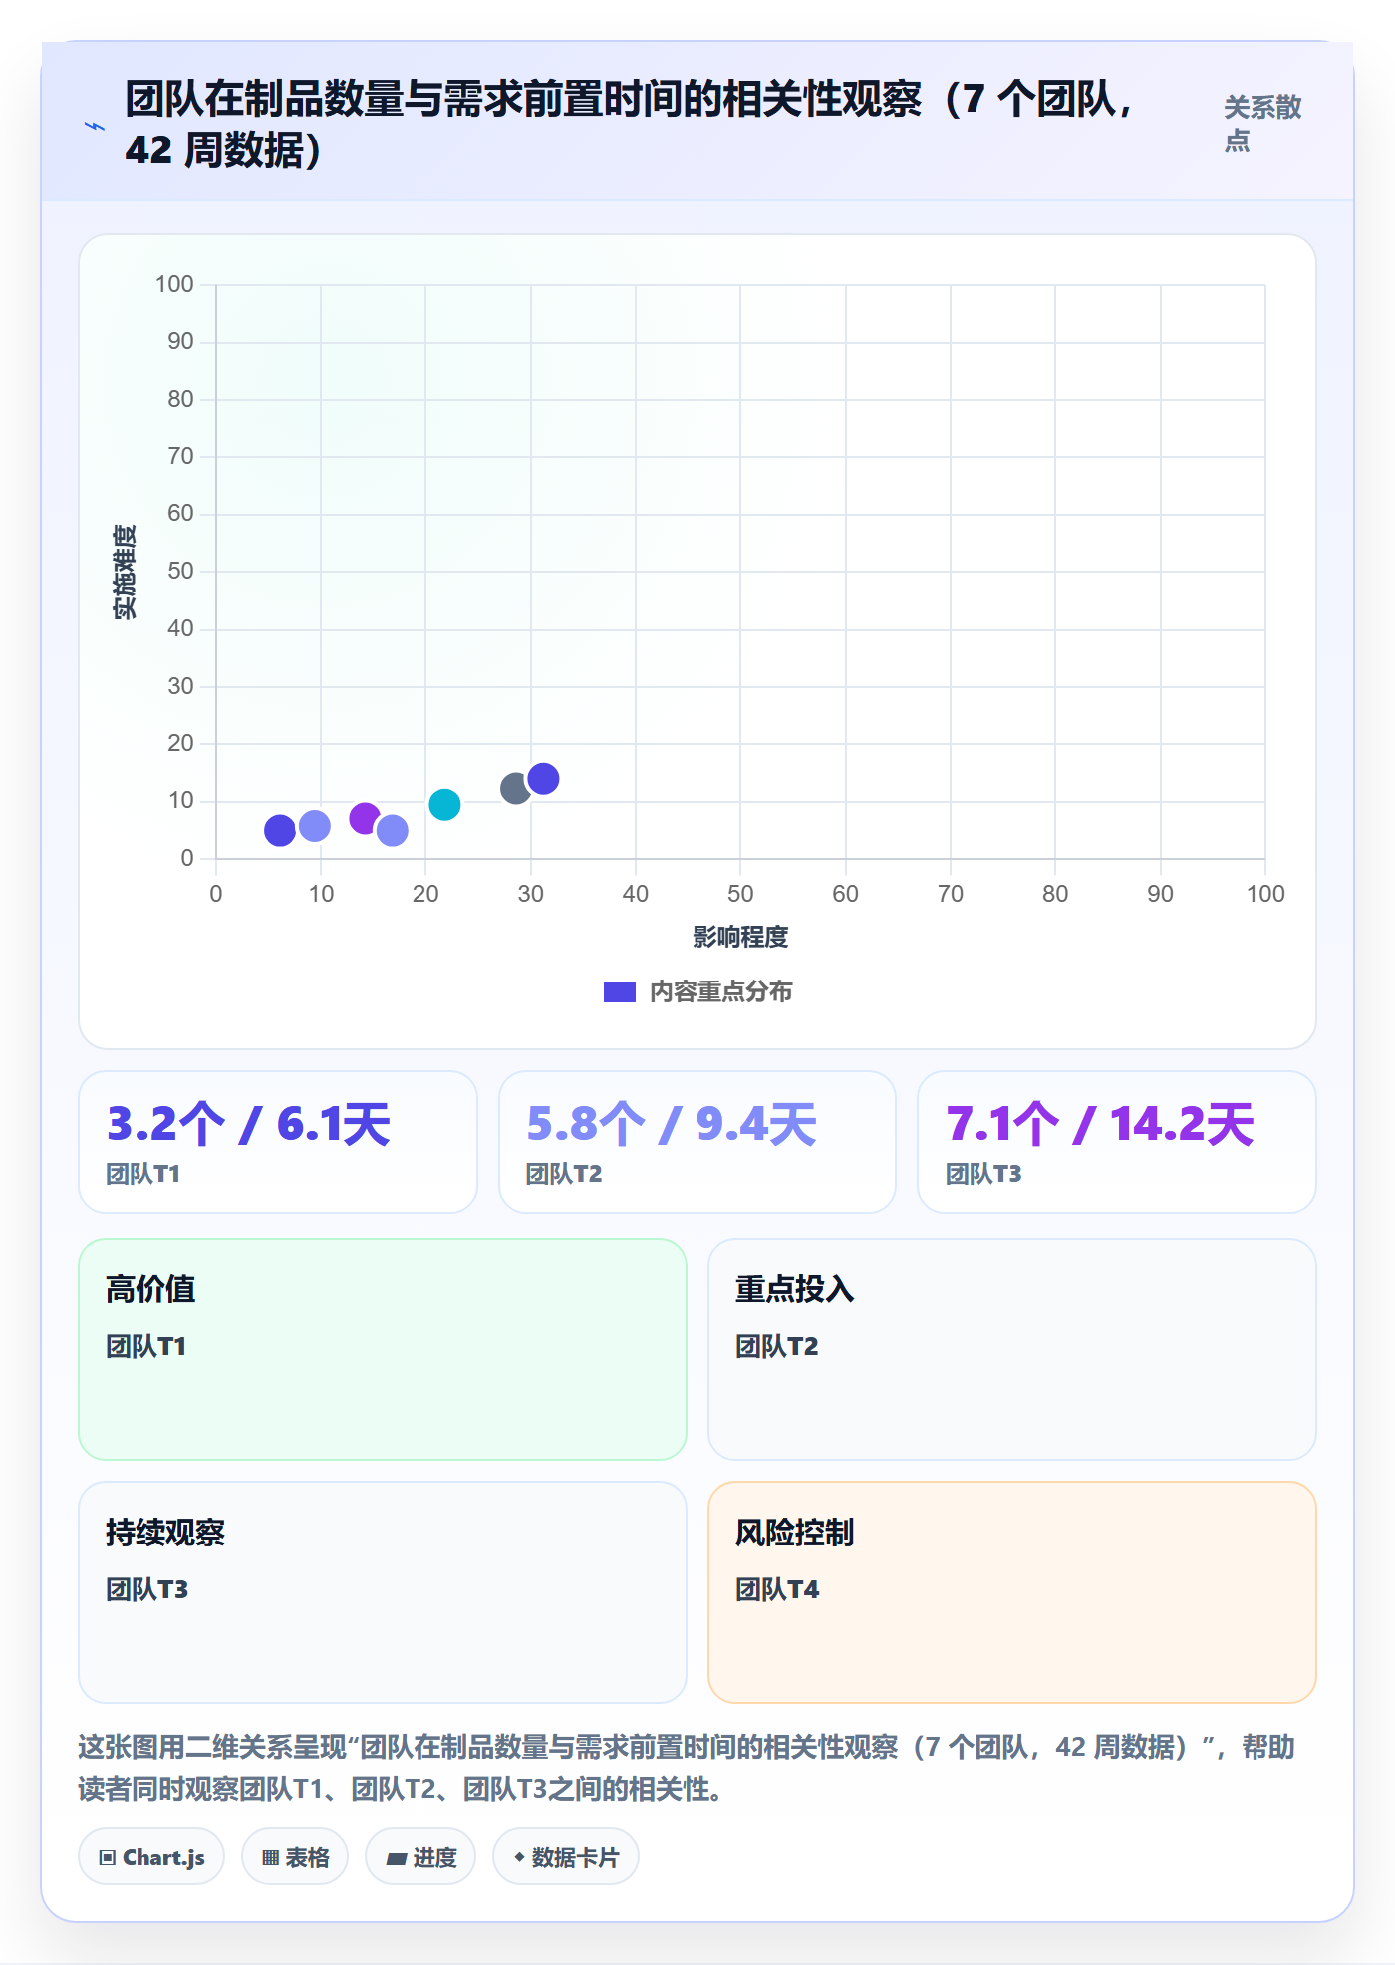Click the dark indigo point near x=6
The image size is (1395, 1965).
(280, 830)
